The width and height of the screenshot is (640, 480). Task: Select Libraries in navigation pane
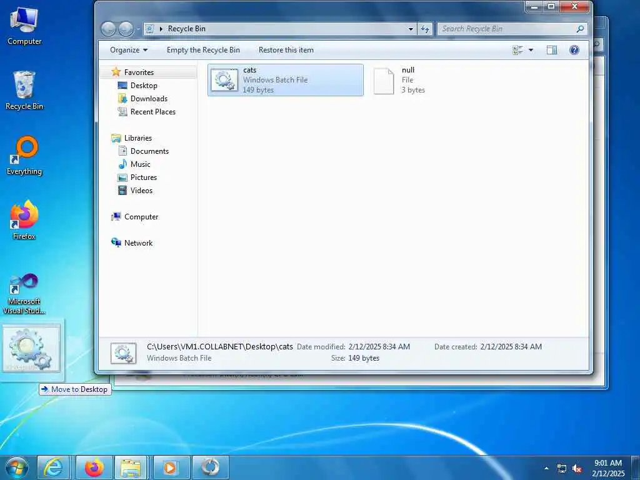[x=138, y=138]
